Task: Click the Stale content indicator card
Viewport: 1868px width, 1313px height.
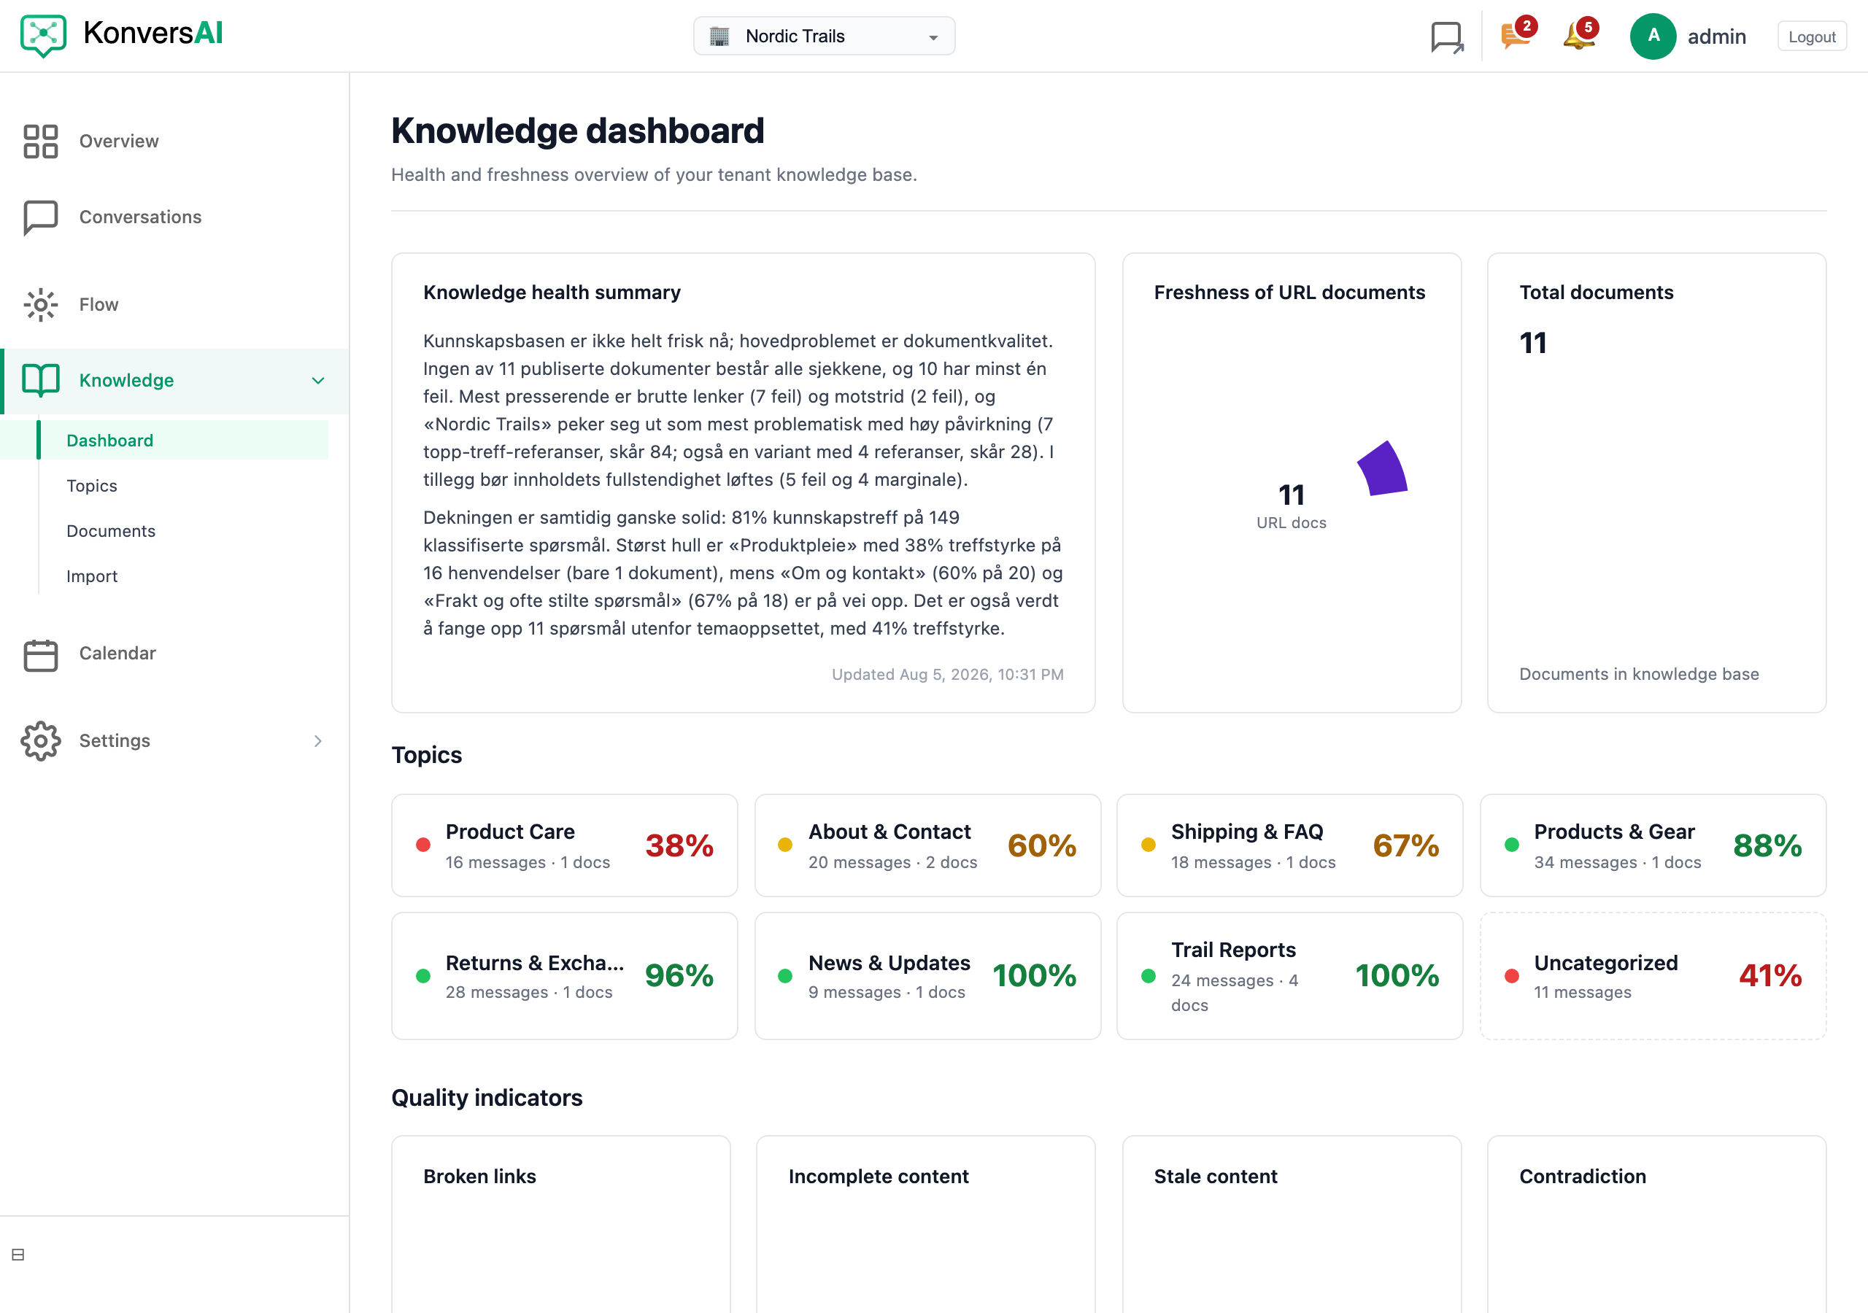Action: pyautogui.click(x=1291, y=1224)
